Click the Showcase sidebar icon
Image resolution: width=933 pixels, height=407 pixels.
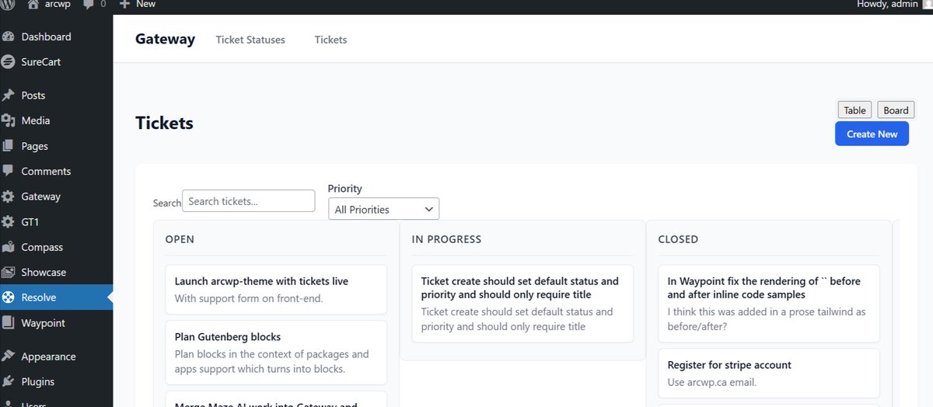(x=9, y=273)
